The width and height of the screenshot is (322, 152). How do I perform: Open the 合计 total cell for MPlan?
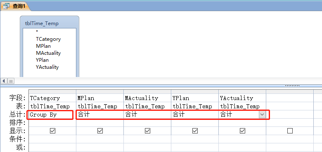100,115
